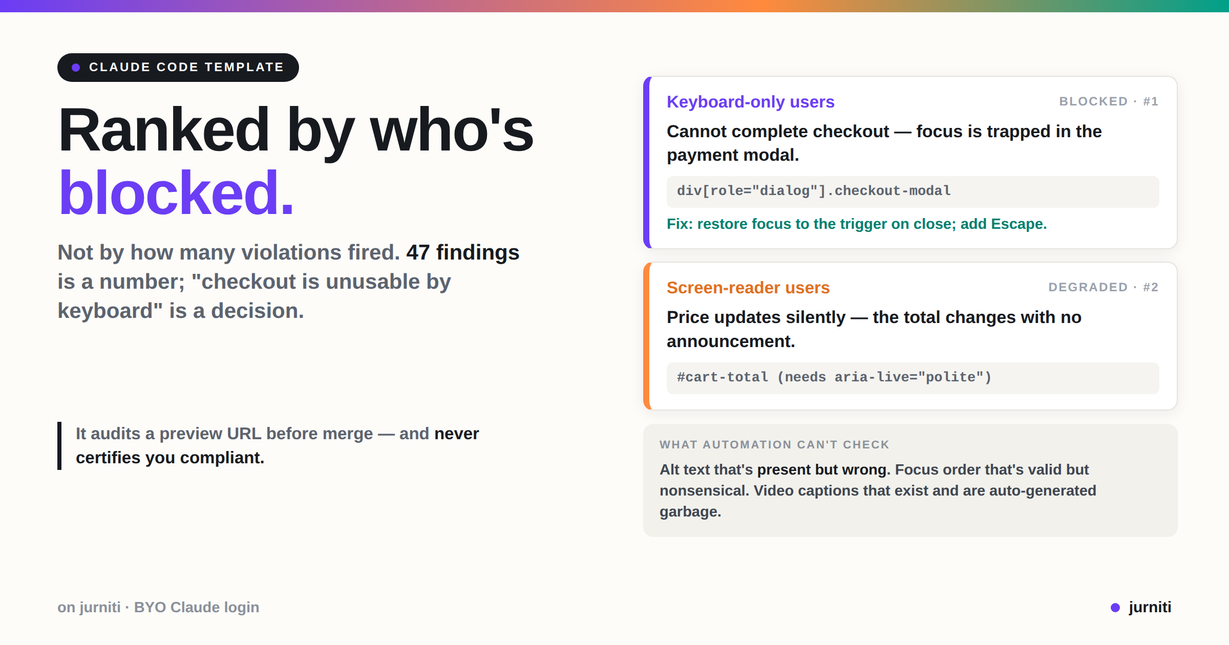Select the #cart-total aria-live code snippet
Viewport: 1229px width, 645px height.
pyautogui.click(x=913, y=378)
